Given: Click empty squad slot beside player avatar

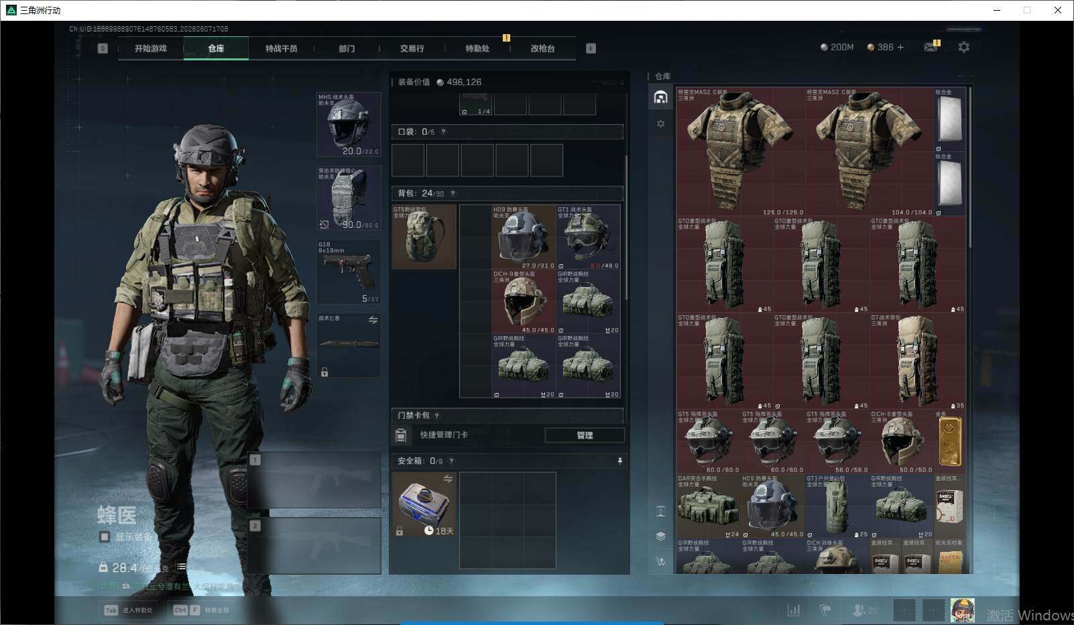Looking at the screenshot, I should click(x=933, y=610).
